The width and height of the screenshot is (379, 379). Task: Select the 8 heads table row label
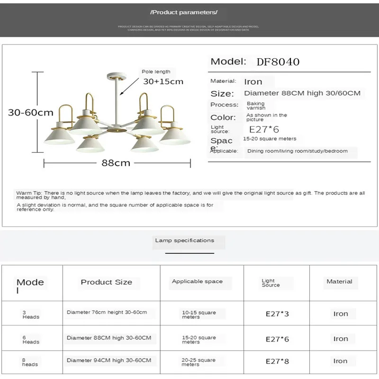(x=29, y=362)
